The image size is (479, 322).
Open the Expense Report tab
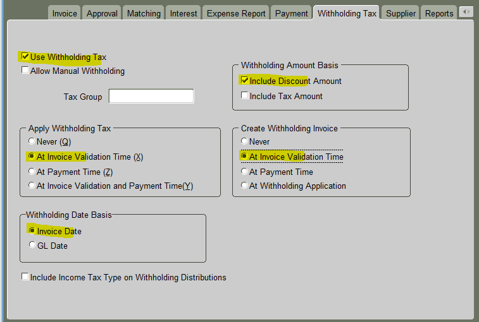[x=236, y=13]
